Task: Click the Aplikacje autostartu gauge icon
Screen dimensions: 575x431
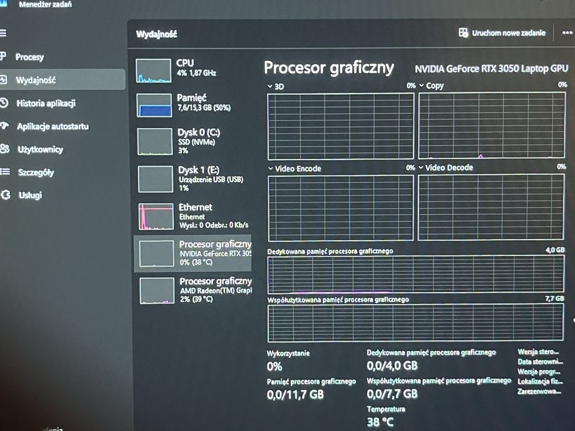Action: point(4,126)
